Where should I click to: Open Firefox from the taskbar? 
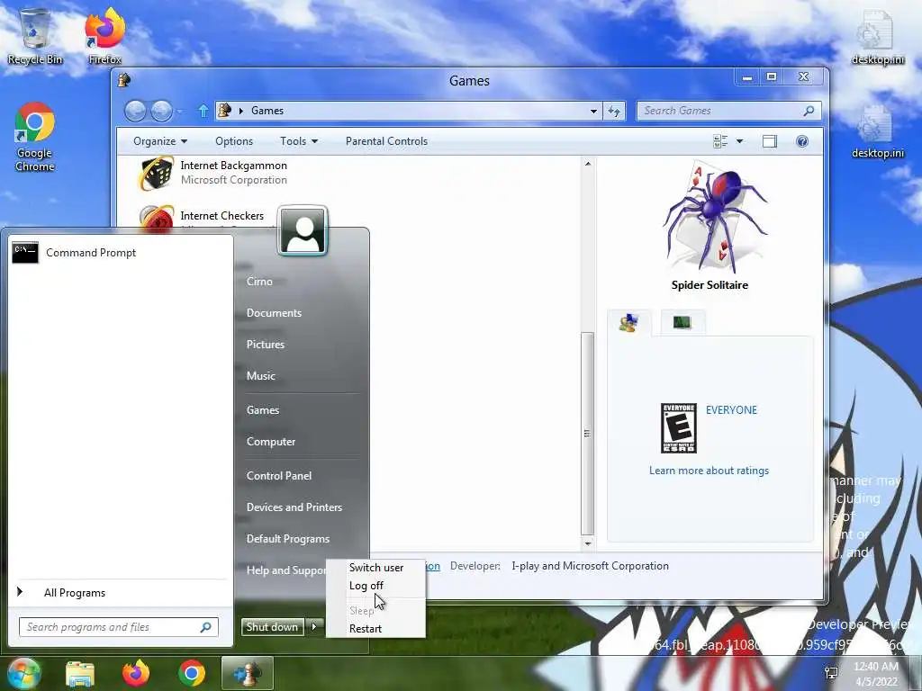[136, 673]
